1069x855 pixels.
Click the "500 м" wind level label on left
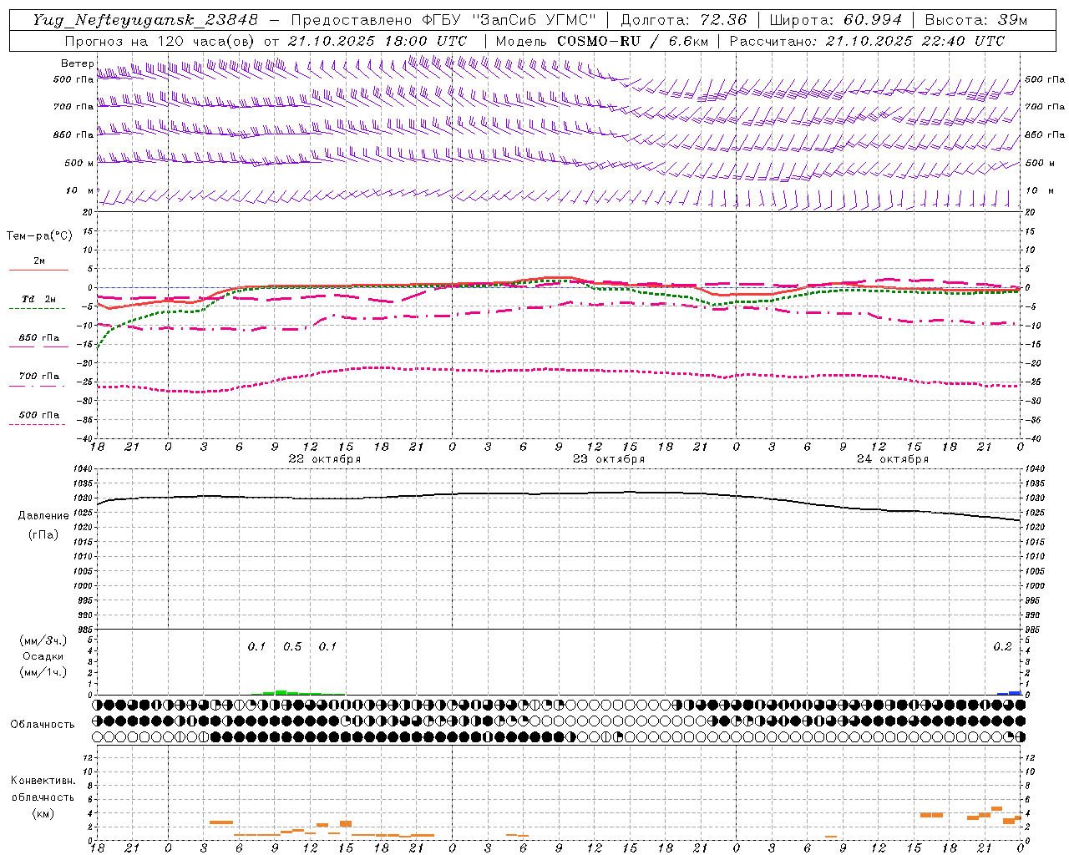(79, 163)
